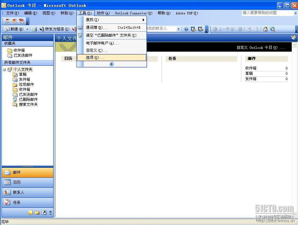Image resolution: width=298 pixels, height=225 pixels.
Task: Click 转发为短信 forward-as-SMS button
Action: tap(54, 29)
